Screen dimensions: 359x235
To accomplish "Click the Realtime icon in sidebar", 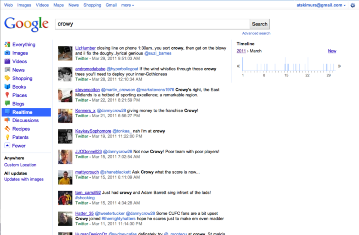I will coord(7,112).
